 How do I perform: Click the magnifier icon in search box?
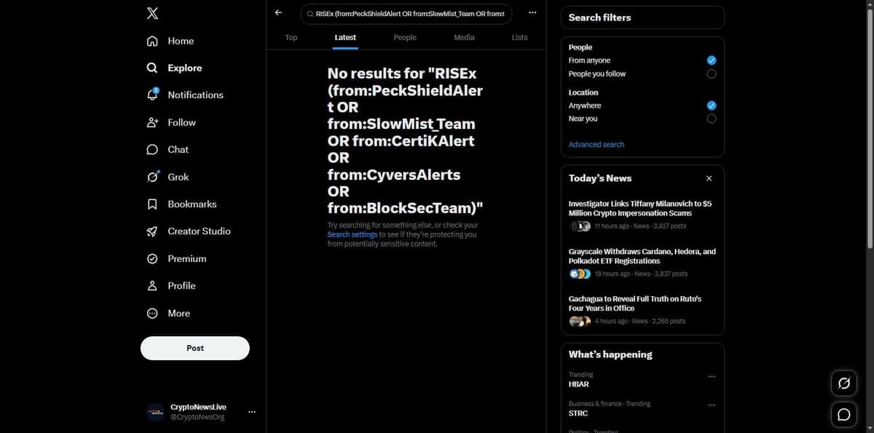[310, 14]
